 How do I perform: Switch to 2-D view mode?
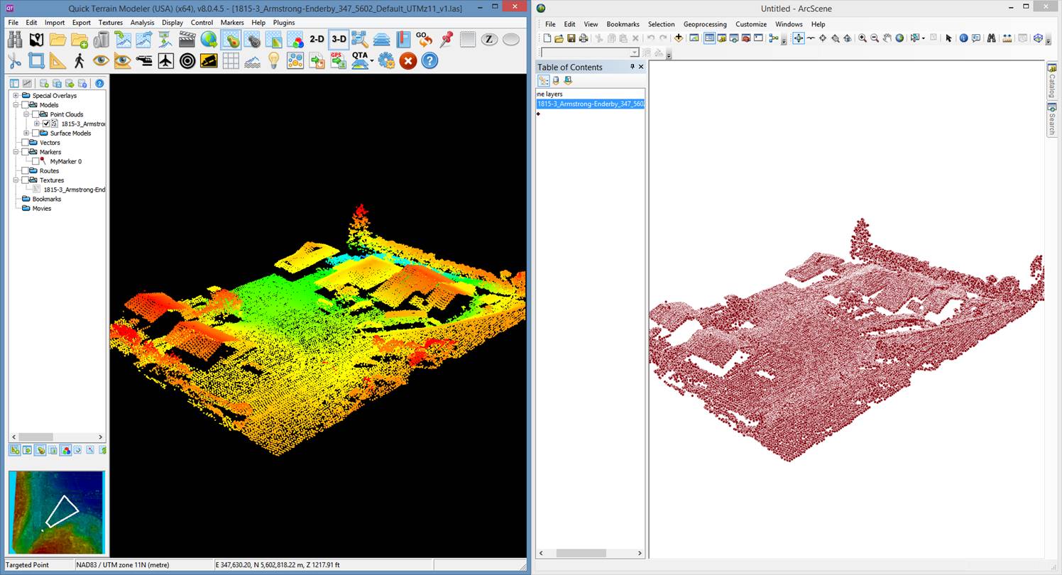[x=317, y=40]
